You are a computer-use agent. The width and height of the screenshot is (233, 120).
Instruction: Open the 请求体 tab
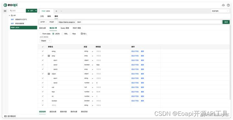pos(53,28)
